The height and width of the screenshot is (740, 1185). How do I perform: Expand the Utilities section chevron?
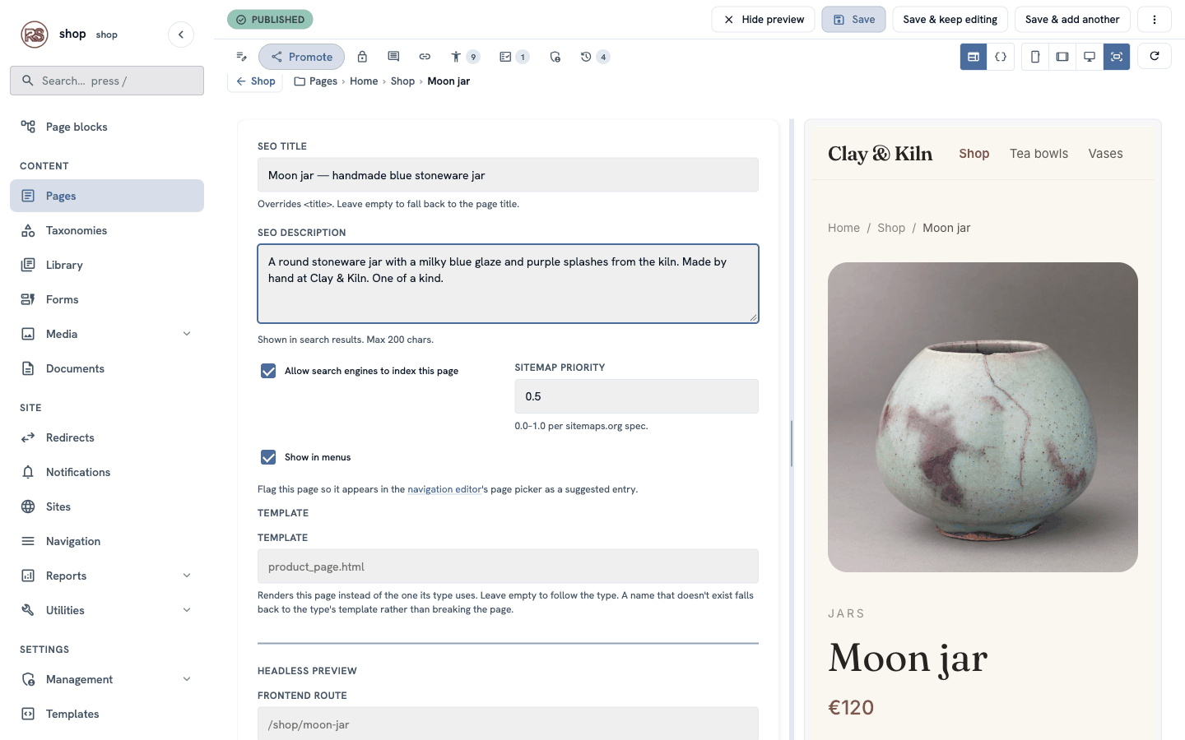(x=187, y=610)
